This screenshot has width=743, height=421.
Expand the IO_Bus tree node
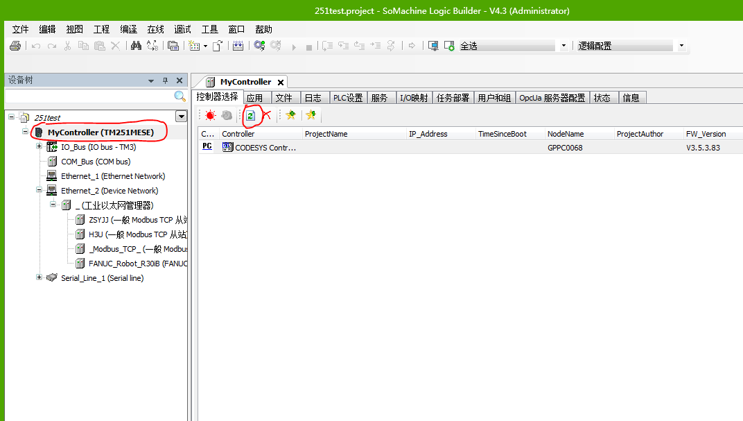(x=39, y=147)
